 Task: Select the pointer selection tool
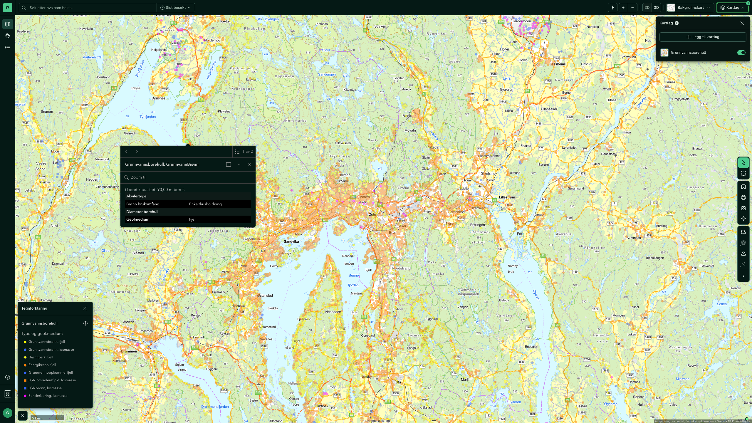pos(743,163)
